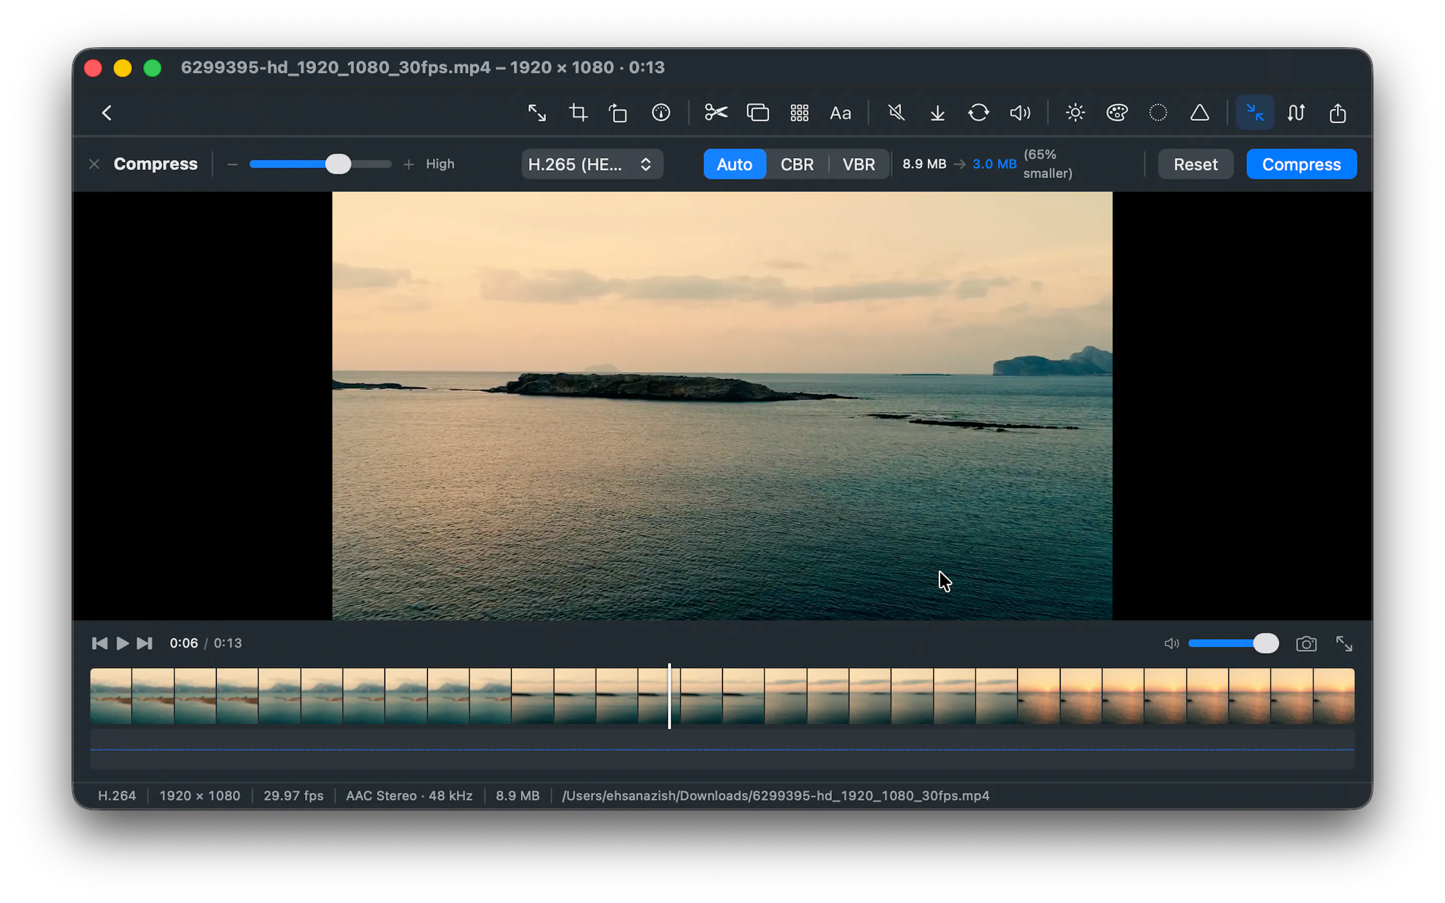This screenshot has width=1445, height=903.
Task: Open the overlapping frames tool
Action: tap(758, 113)
